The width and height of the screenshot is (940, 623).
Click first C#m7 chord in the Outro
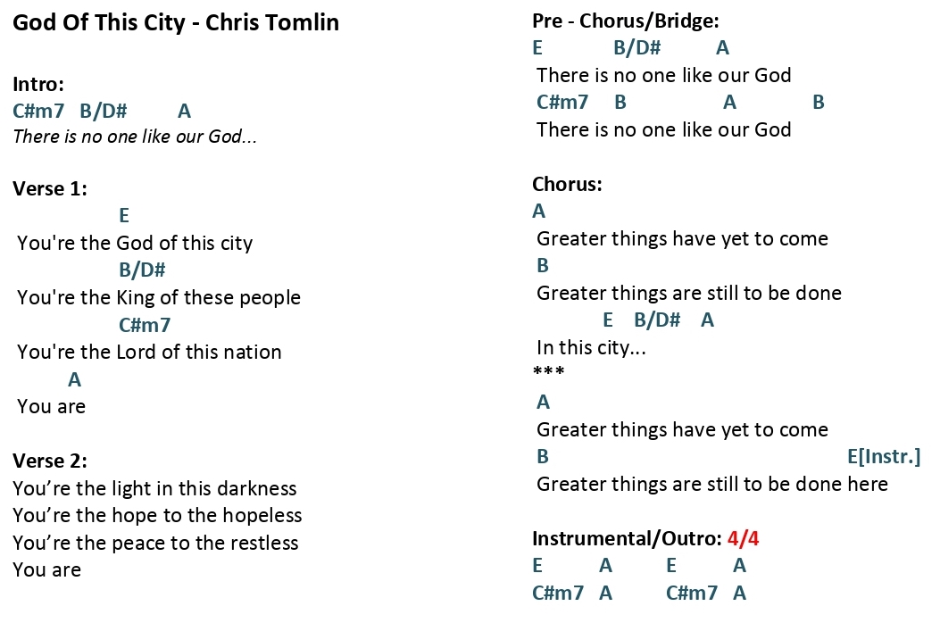(x=558, y=593)
